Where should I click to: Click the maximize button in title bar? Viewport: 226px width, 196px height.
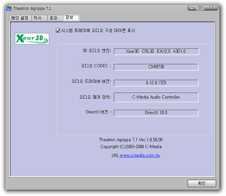[x=200, y=8]
